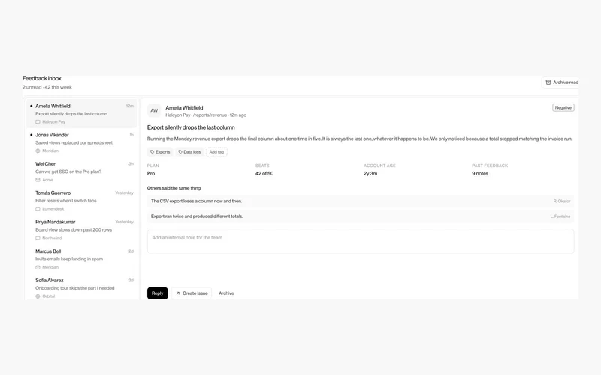Click the 'Others said the same thing' heading

(x=174, y=188)
